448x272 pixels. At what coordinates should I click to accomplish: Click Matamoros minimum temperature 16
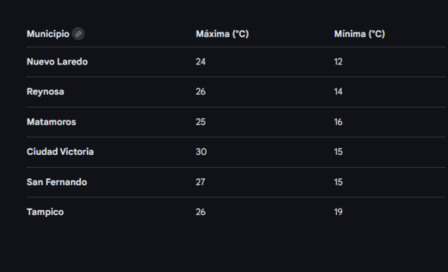point(338,122)
